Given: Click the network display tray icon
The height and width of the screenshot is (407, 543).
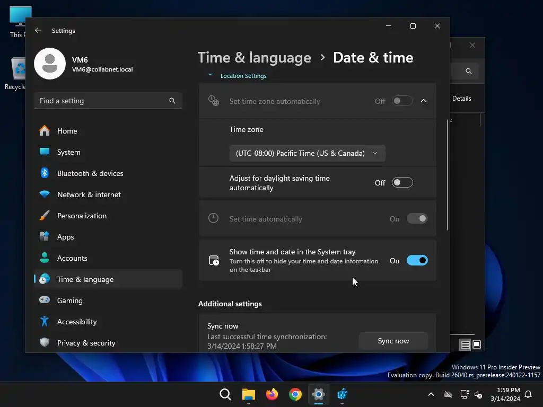Looking at the screenshot, I should click(465, 394).
